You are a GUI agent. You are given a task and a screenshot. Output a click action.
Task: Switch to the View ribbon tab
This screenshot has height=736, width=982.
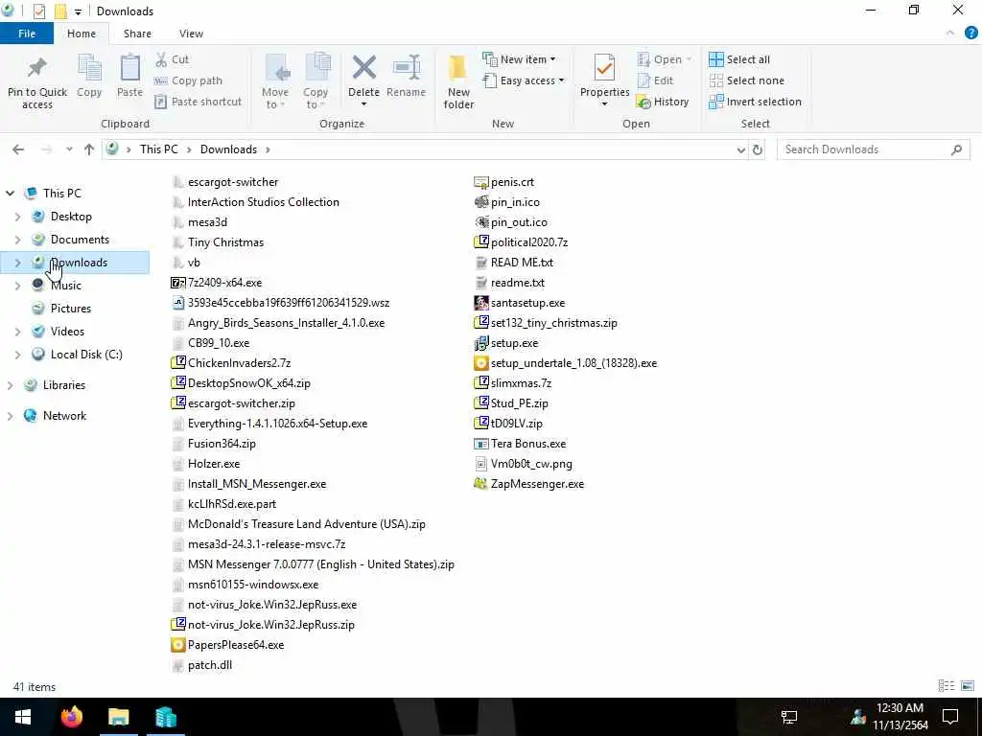(191, 34)
